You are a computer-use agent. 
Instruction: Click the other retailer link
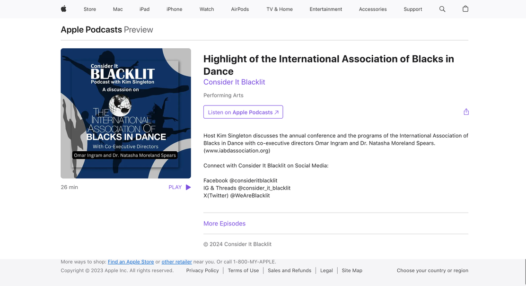click(177, 262)
